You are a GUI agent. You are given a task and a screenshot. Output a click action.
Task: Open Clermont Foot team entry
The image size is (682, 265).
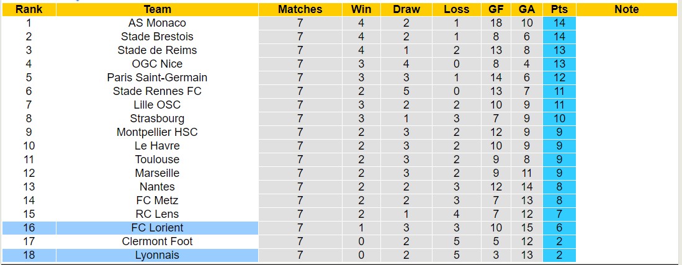tap(157, 241)
